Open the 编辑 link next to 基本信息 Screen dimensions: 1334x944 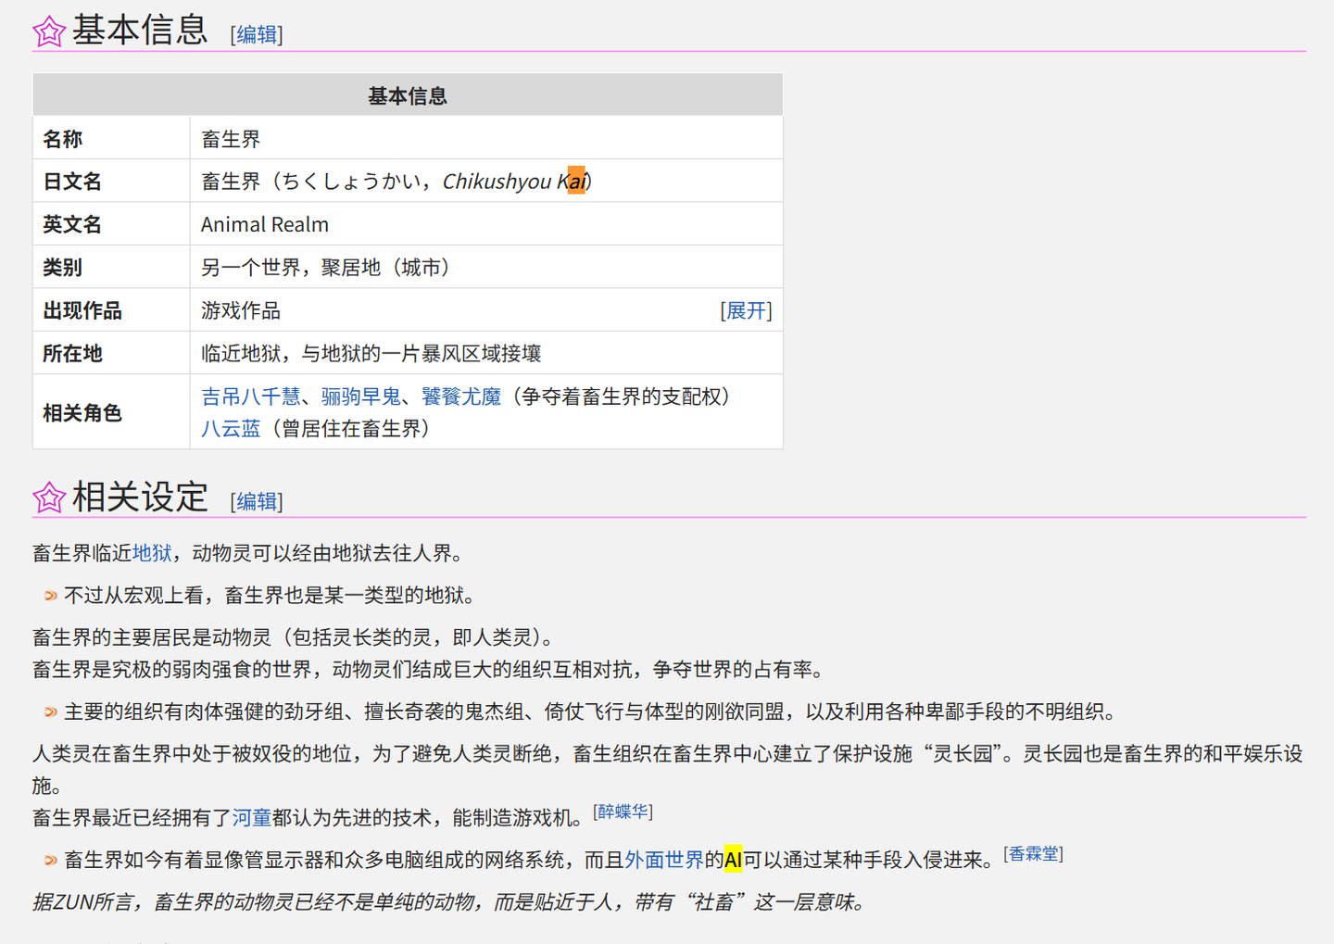[x=256, y=35]
